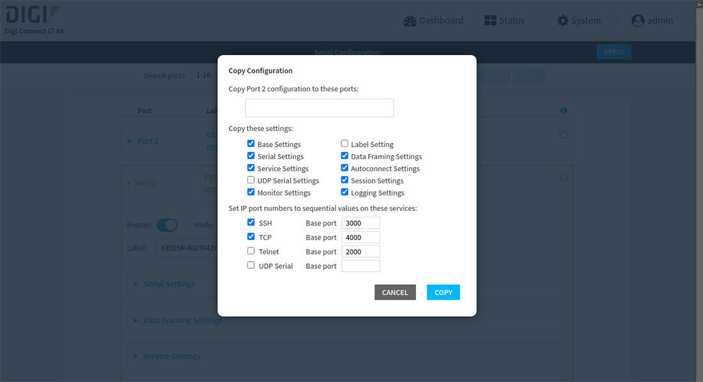Disable the Enable toggle for Port 2

(x=167, y=225)
